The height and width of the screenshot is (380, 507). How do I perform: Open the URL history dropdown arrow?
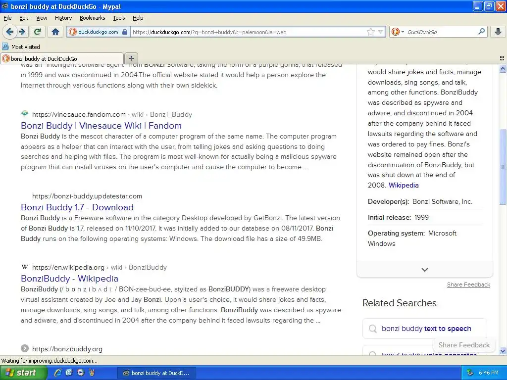point(381,32)
